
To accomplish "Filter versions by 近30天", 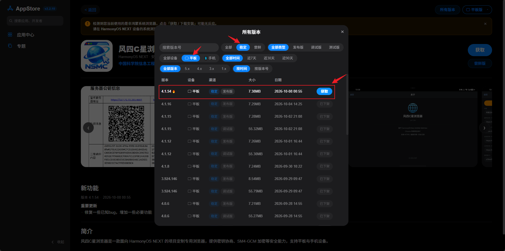I will click(x=269, y=58).
